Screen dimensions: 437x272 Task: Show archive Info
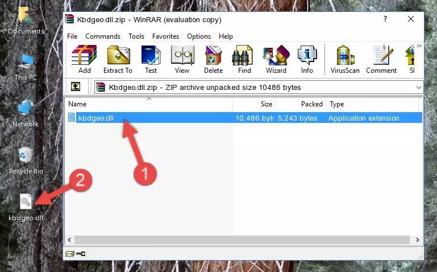point(307,59)
